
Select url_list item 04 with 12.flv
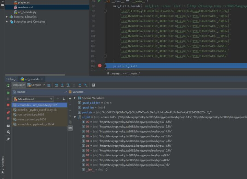127,141
